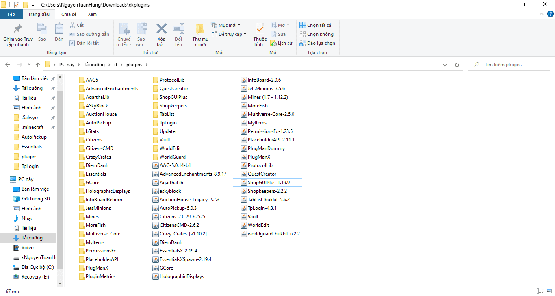Open the Tệp file menu tab
Image resolution: width=555 pixels, height=296 pixels.
[x=11, y=14]
